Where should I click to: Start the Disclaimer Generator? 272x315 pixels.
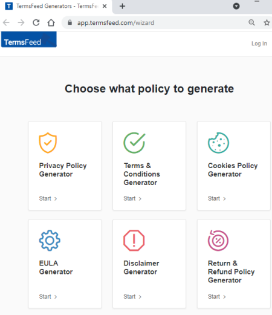(132, 297)
